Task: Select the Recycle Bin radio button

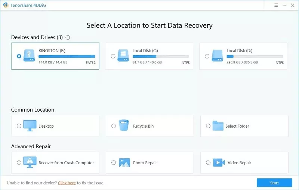Action: (114, 126)
